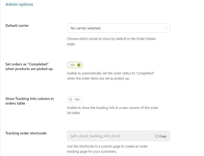Image resolution: width=204 pixels, height=156 pixels.
Task: Click the 'YES' text inside the toggle
Action: click(73, 65)
